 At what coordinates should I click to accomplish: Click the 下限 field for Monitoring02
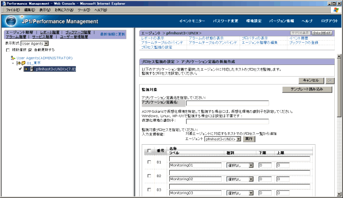click(x=265, y=179)
